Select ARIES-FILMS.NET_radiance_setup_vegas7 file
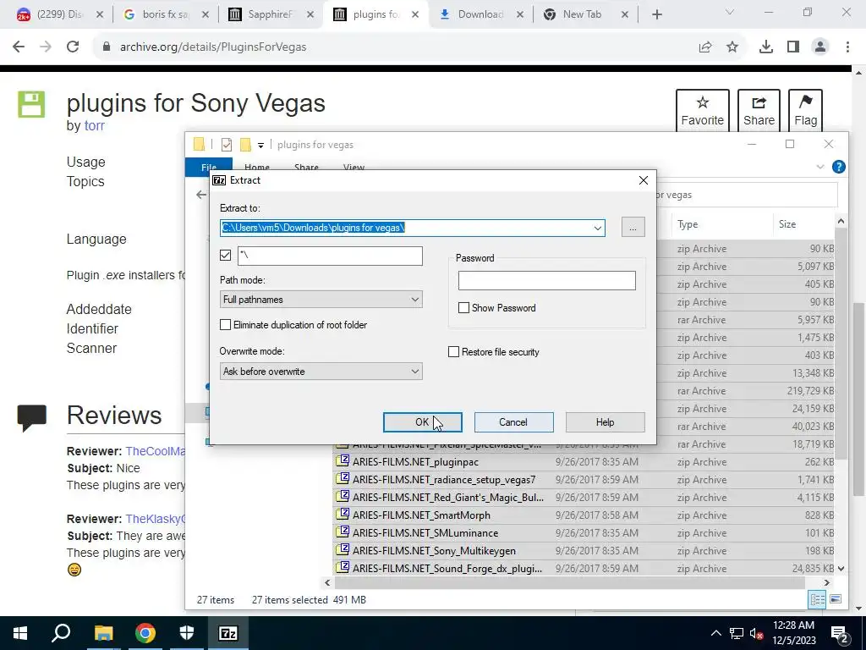This screenshot has width=866, height=650. (x=444, y=480)
